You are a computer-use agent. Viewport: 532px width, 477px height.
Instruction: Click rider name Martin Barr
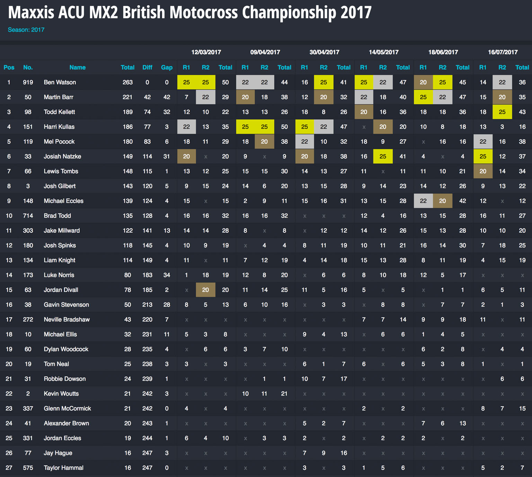pyautogui.click(x=59, y=97)
